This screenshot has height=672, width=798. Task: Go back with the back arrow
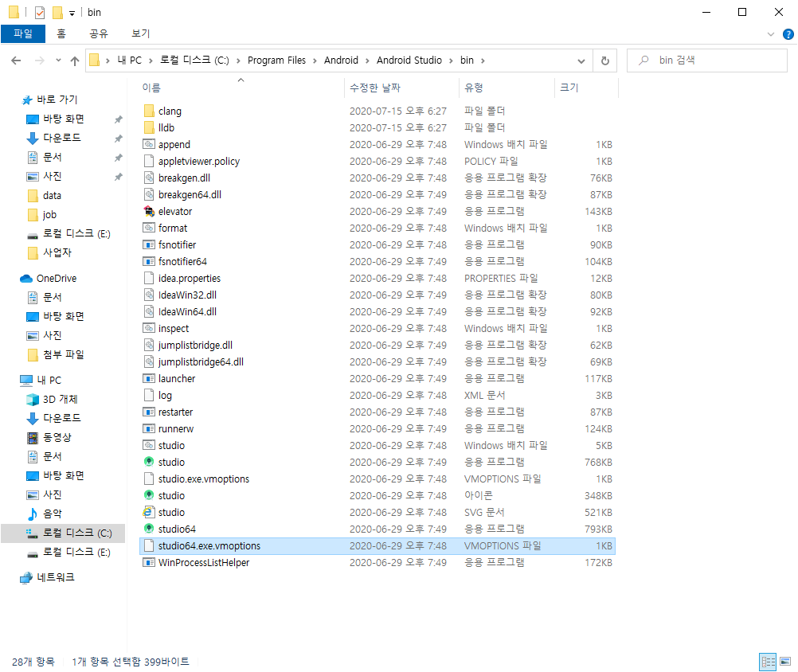[16, 61]
